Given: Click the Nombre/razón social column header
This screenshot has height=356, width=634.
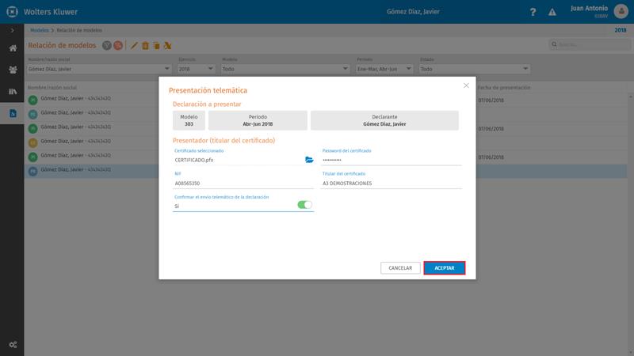Looking at the screenshot, I should click(52, 87).
